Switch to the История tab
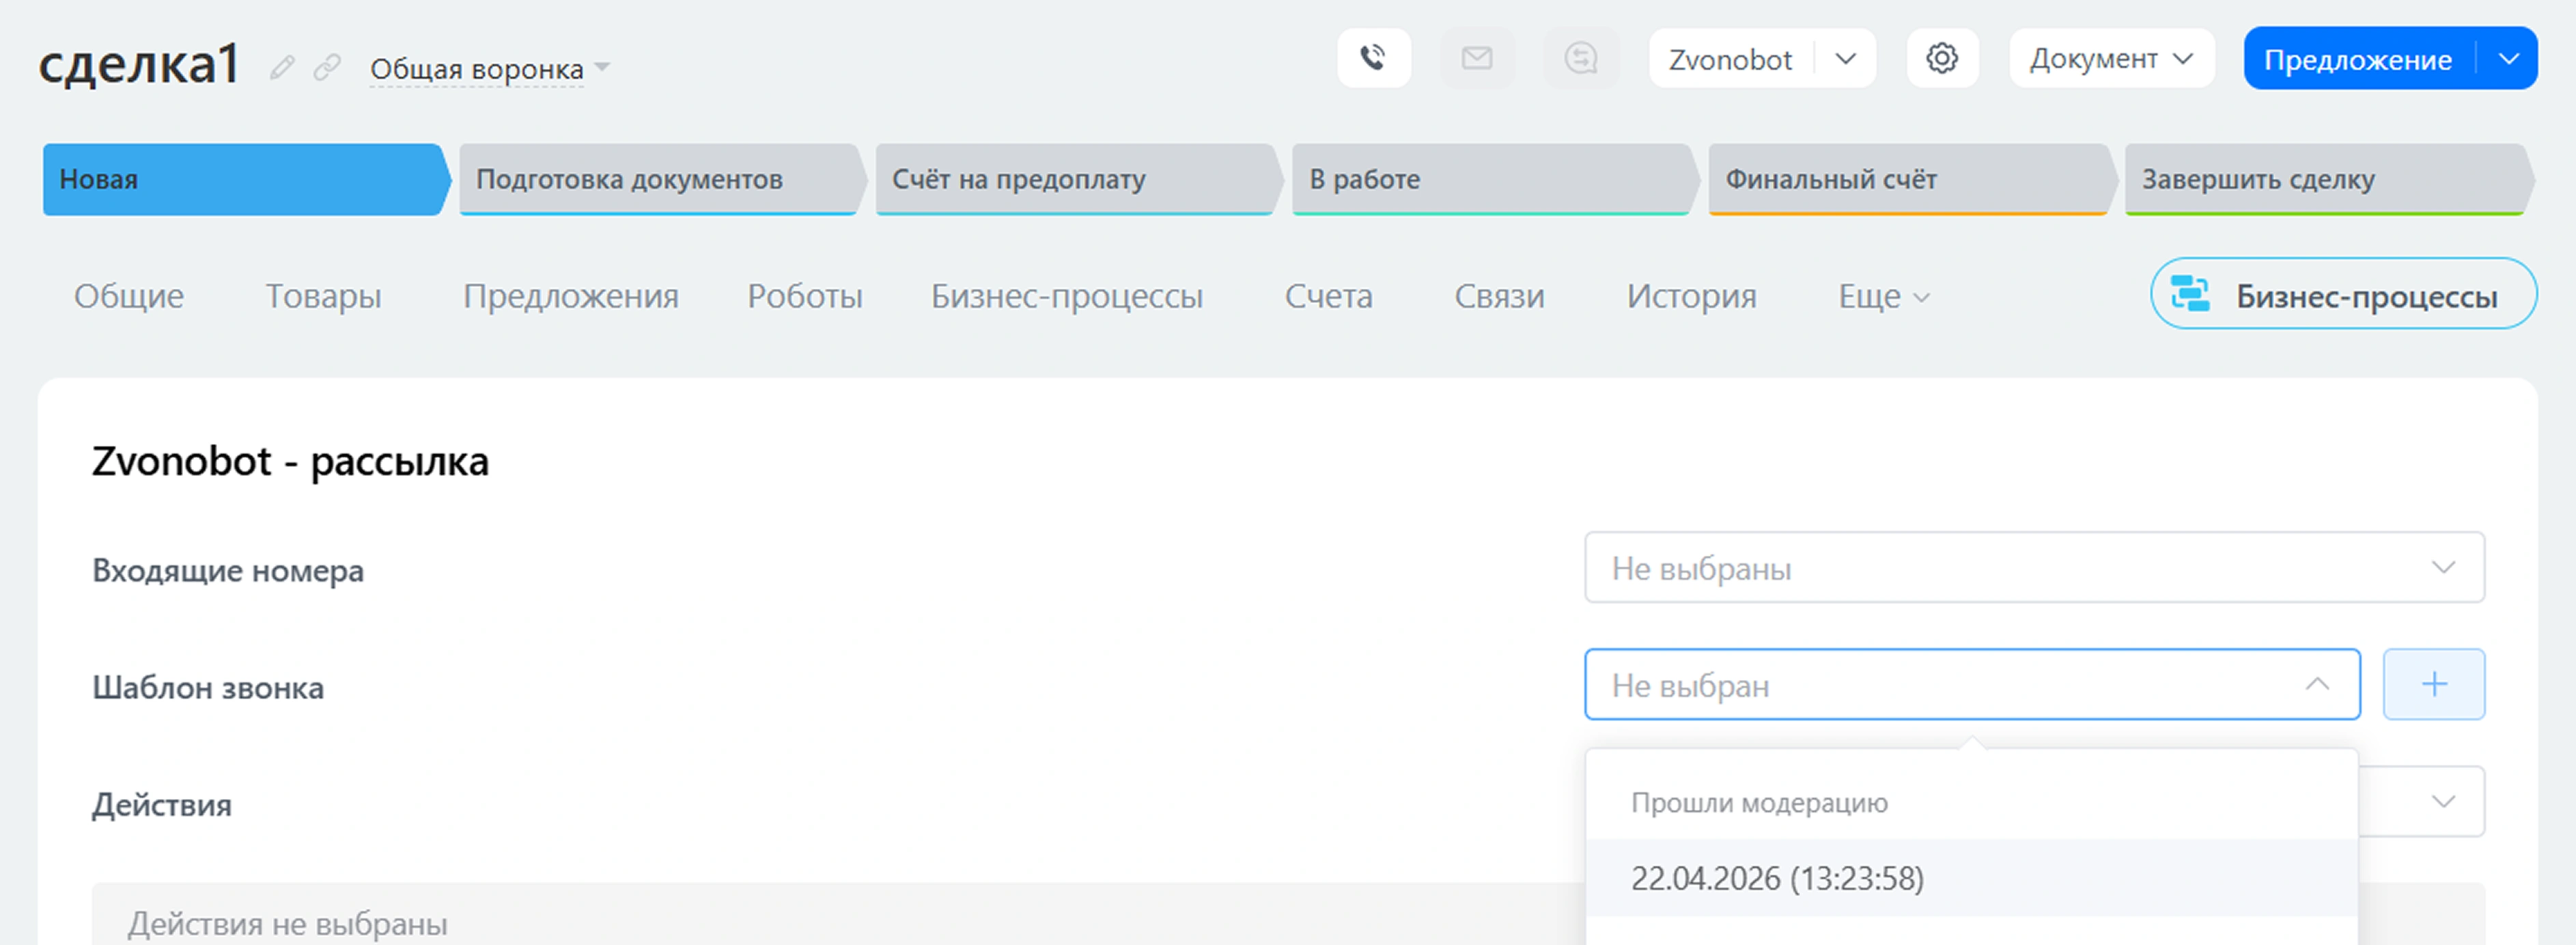The height and width of the screenshot is (945, 2576). point(1692,296)
